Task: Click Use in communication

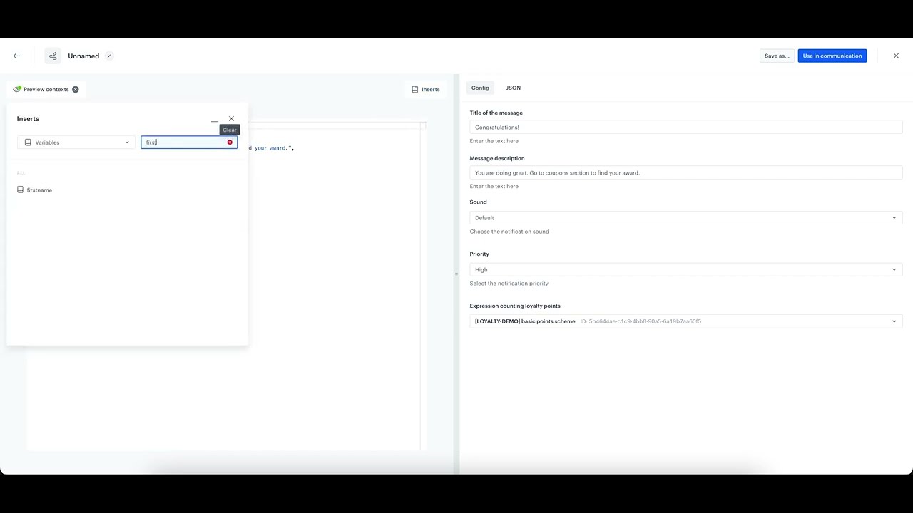Action: [832, 56]
